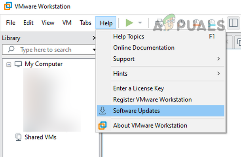Viewport: 241px width, 157px height.
Task: Expand the Hints submenu arrow
Action: pyautogui.click(x=218, y=73)
